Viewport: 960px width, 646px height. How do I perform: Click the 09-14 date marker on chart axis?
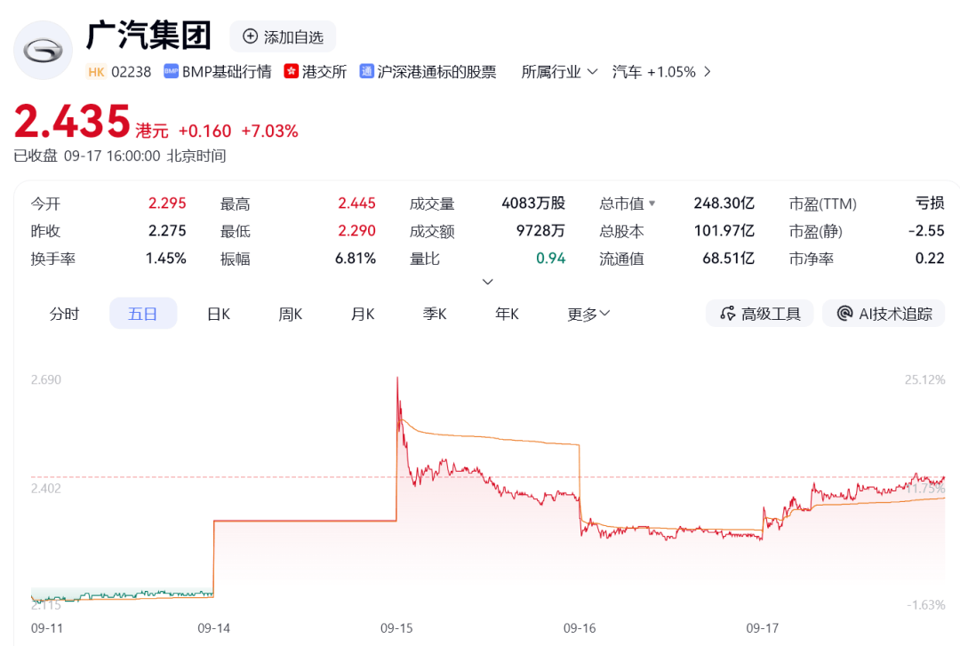pos(213,628)
